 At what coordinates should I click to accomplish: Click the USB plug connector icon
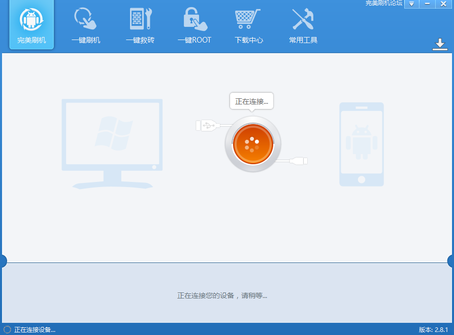click(207, 126)
